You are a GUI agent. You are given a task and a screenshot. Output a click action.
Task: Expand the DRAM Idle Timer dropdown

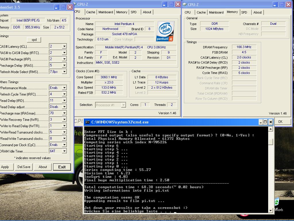(x=64, y=151)
